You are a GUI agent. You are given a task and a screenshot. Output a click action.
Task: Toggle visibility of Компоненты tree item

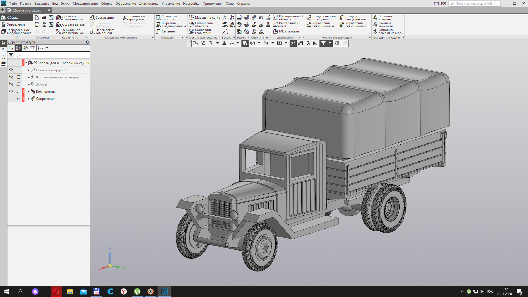pos(11,91)
